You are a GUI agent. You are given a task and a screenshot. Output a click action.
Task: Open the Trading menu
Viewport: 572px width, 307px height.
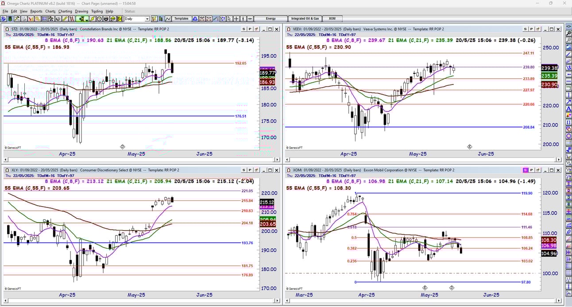tap(97, 11)
